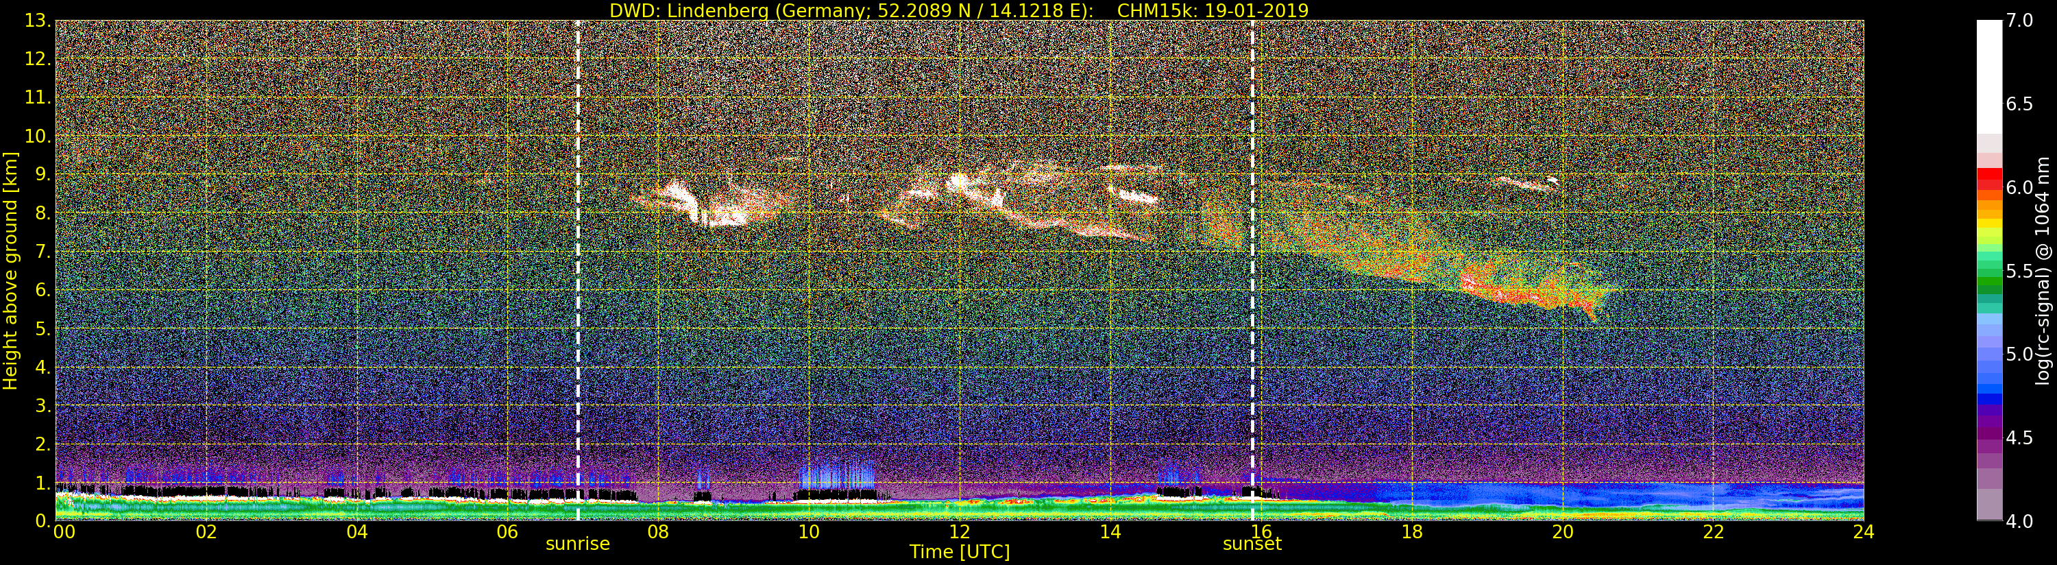Click the 'CHM15k: 19-01-2019' title text

pyautogui.click(x=1213, y=10)
